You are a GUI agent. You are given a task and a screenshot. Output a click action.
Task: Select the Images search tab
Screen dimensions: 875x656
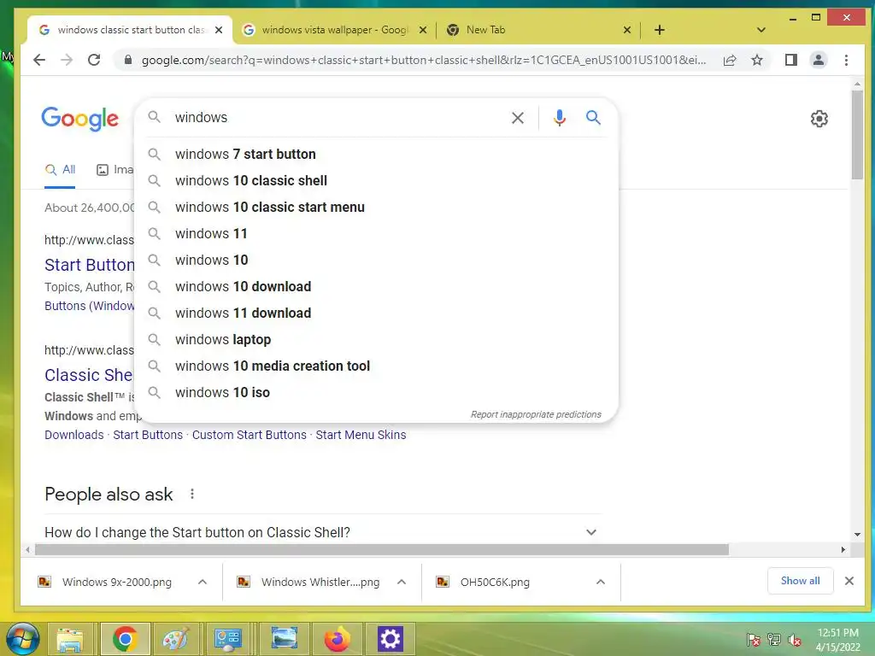click(115, 170)
